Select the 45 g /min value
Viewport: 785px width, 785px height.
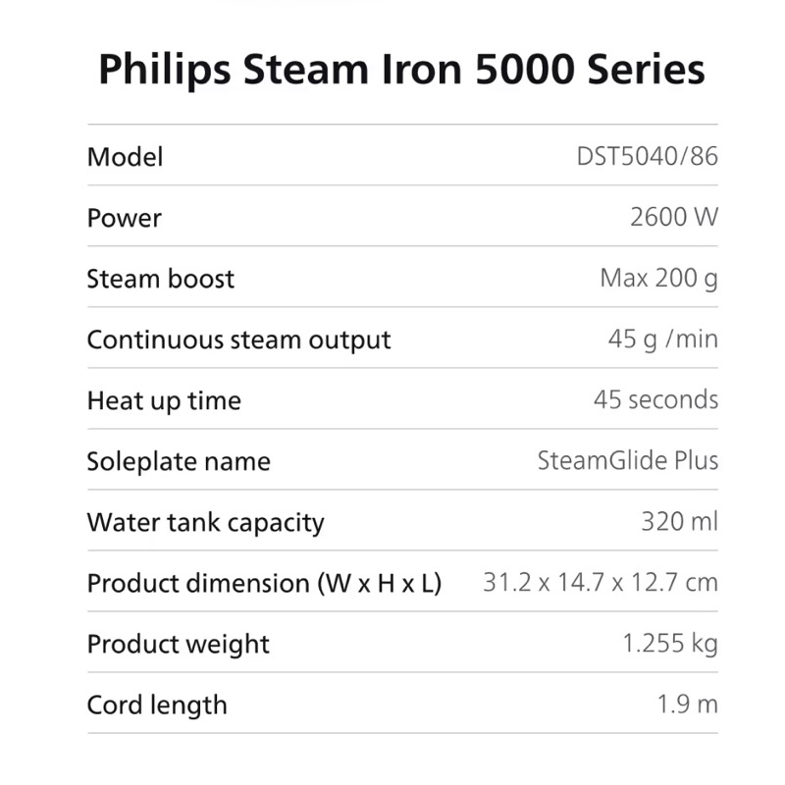click(x=662, y=340)
